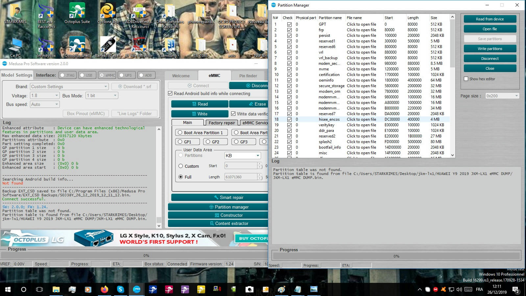The height and width of the screenshot is (296, 526).
Task: Click the volume icon in system tray
Action: point(459,289)
